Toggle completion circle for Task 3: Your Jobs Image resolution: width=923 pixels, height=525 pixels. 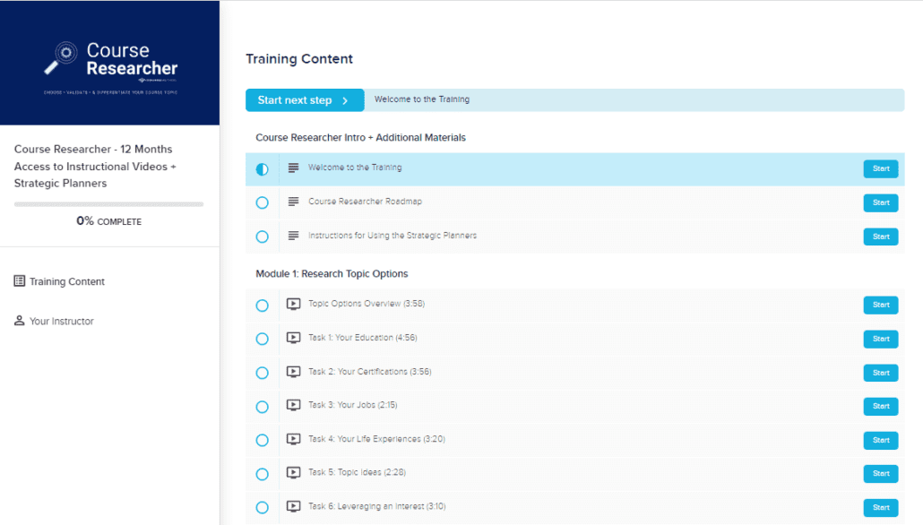pyautogui.click(x=262, y=407)
